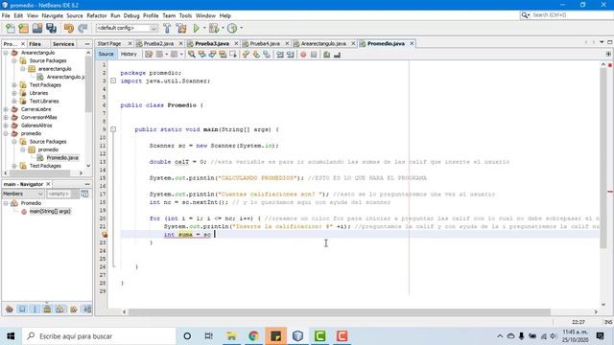This screenshot has width=614, height=345.
Task: Click the Start Macro Recording red circle
Action: 303,55
